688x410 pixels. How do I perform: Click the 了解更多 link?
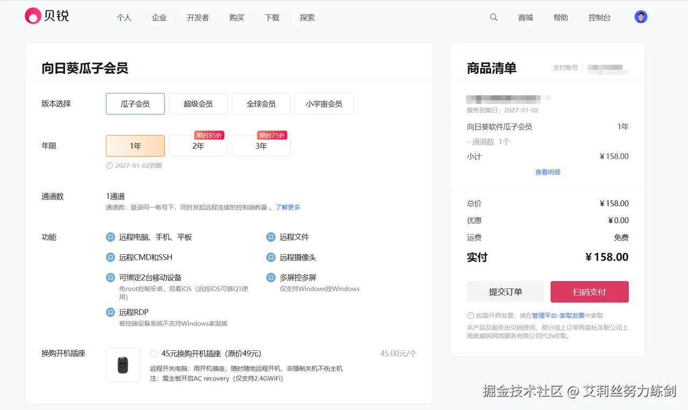click(288, 207)
